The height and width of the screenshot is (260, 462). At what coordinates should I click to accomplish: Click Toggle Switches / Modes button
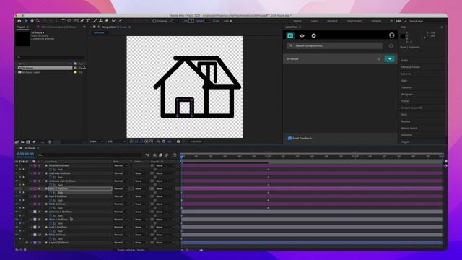(131, 250)
